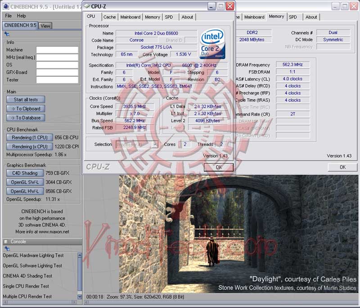The image size is (360, 308).
Task: Click the To Clipboard button
Action: click(x=26, y=109)
